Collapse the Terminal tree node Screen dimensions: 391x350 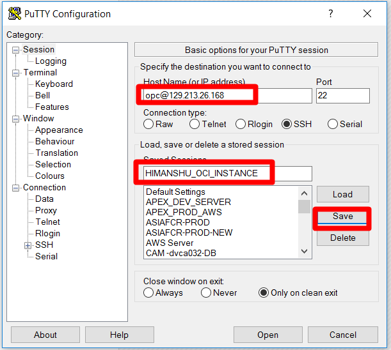tap(15, 73)
